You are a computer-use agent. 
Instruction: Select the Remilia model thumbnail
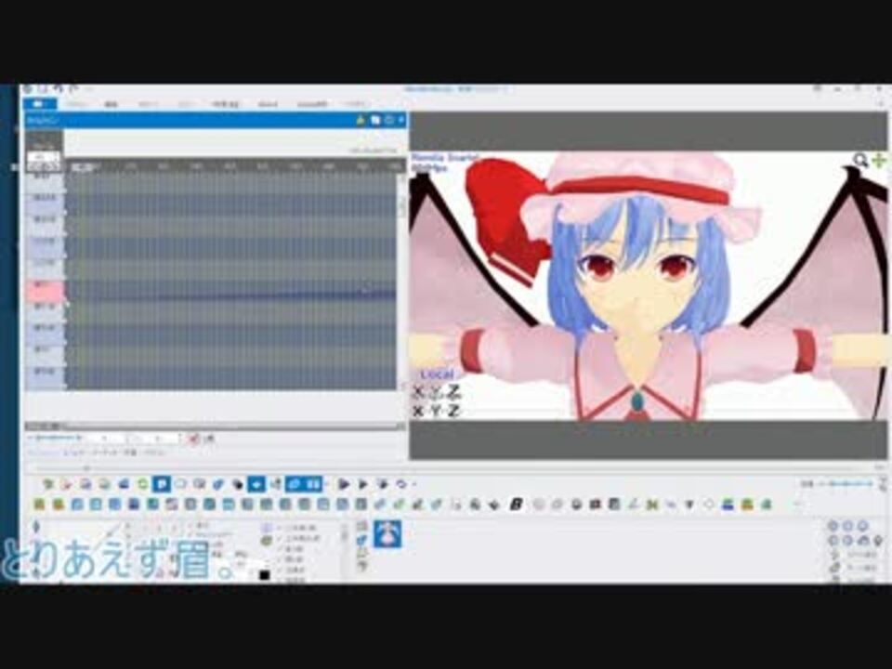(x=387, y=533)
